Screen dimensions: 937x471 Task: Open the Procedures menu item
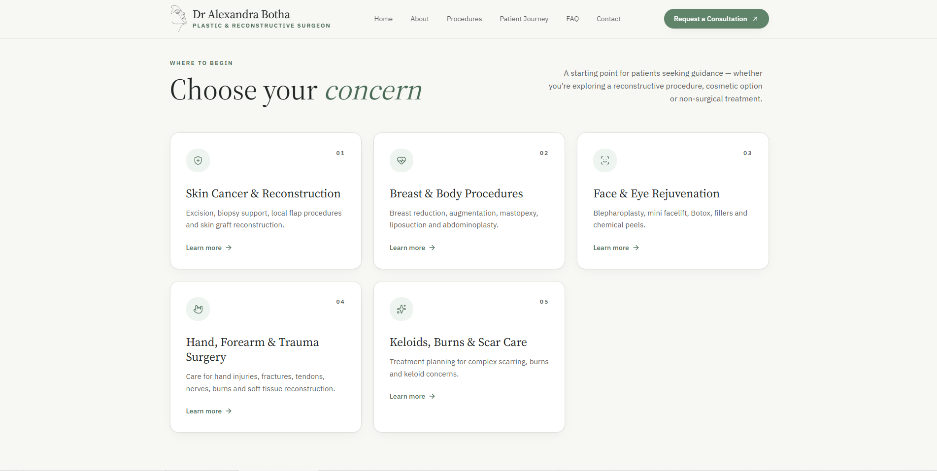tap(465, 19)
